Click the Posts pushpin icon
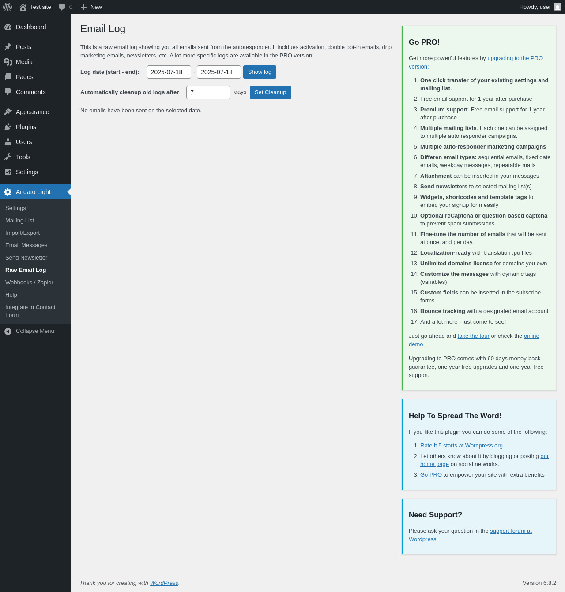 8,47
